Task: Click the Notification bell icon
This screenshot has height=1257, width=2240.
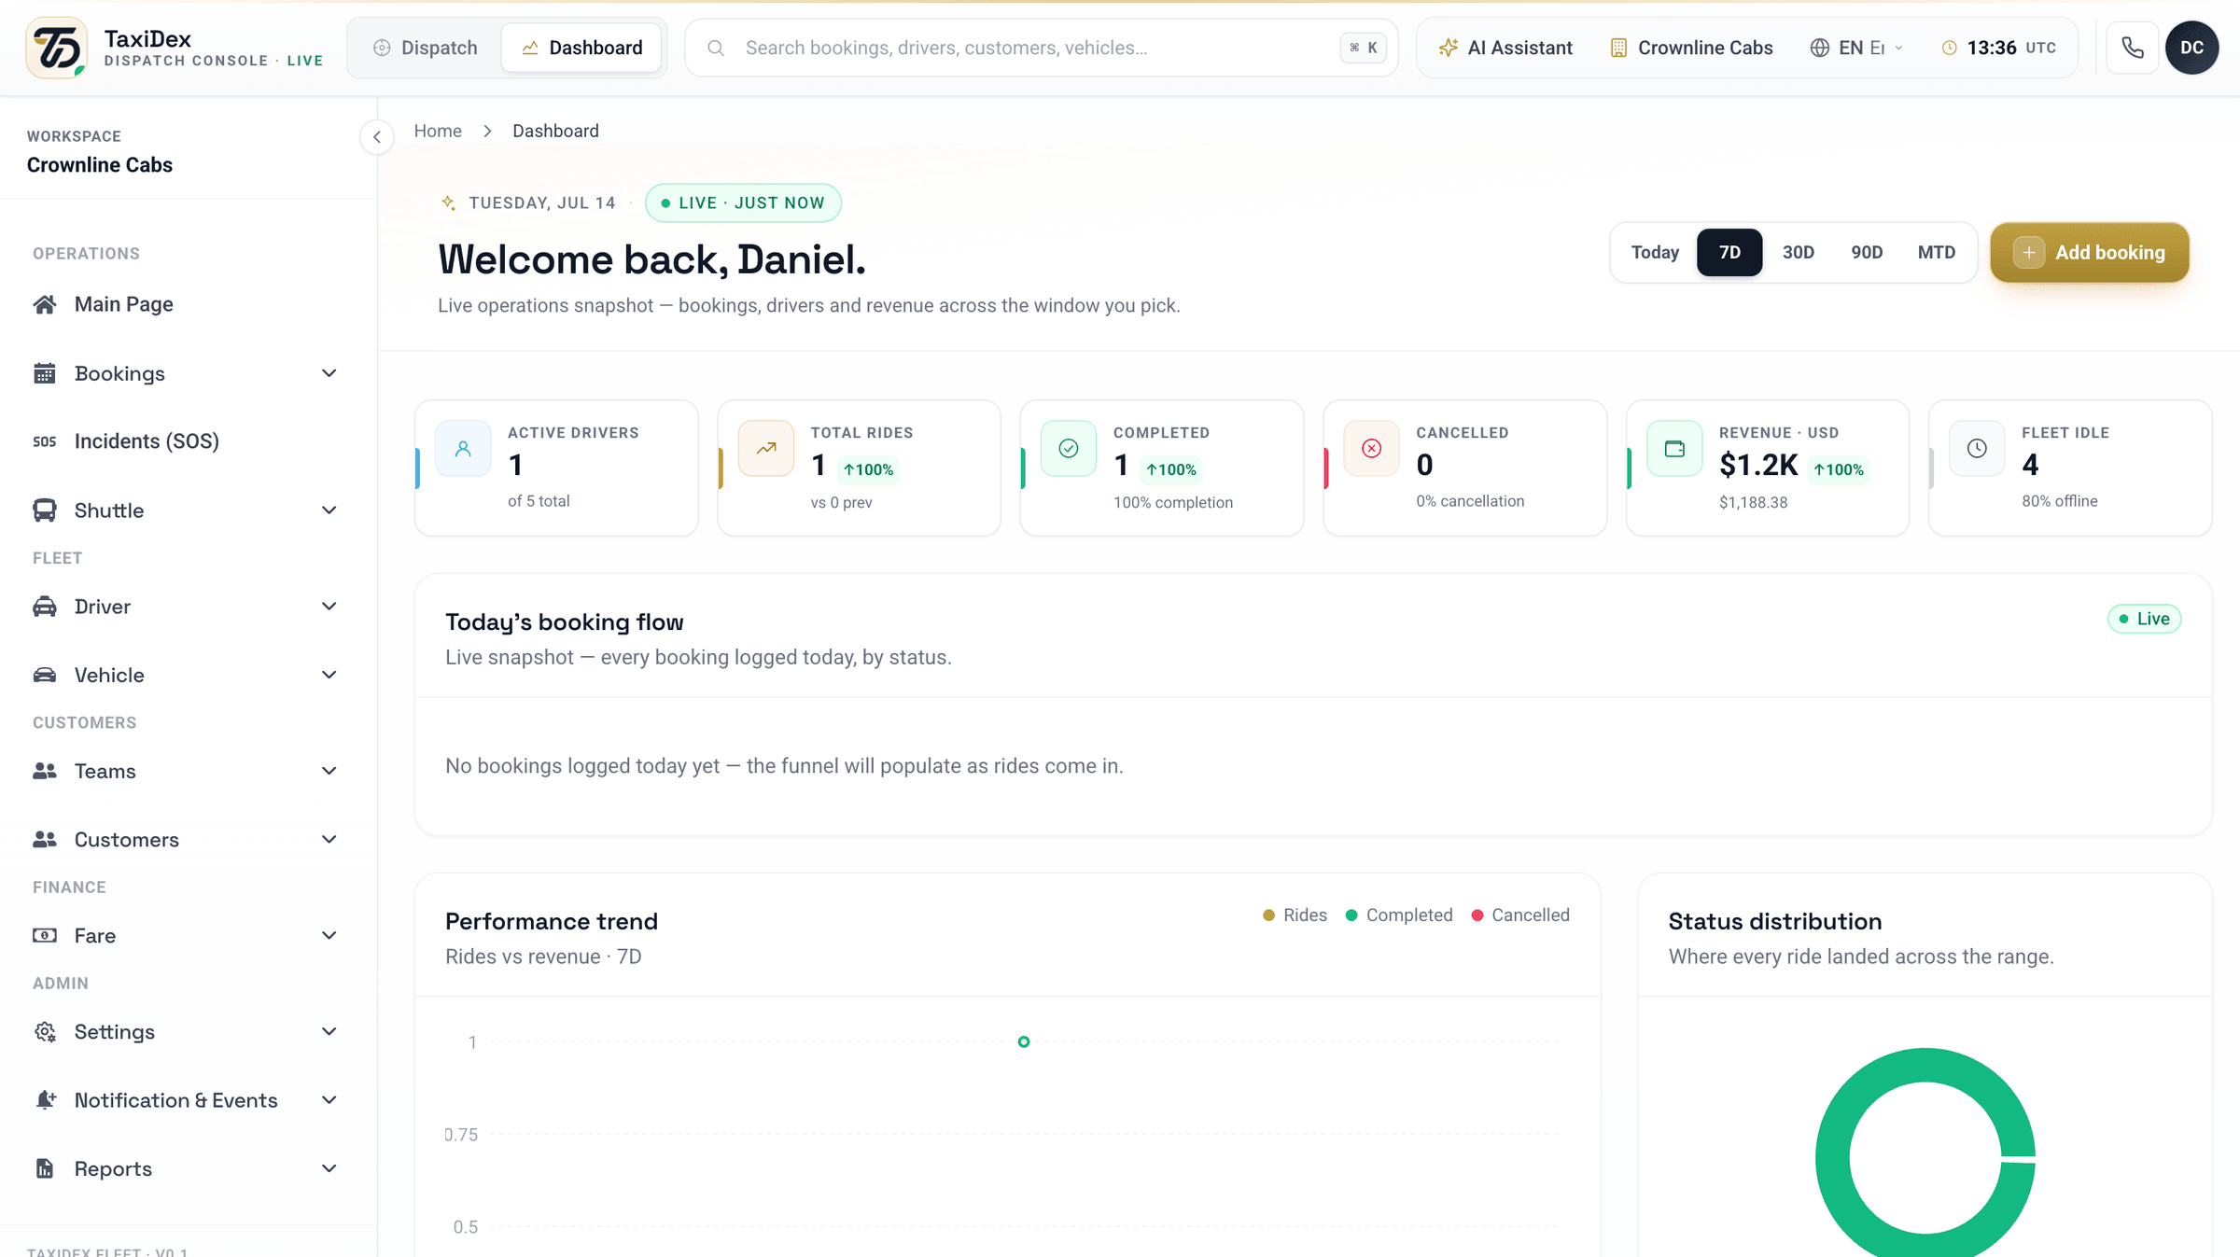Action: (x=45, y=1100)
